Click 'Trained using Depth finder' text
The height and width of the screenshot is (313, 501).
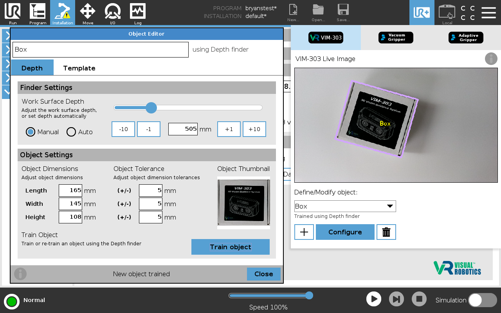click(x=327, y=216)
